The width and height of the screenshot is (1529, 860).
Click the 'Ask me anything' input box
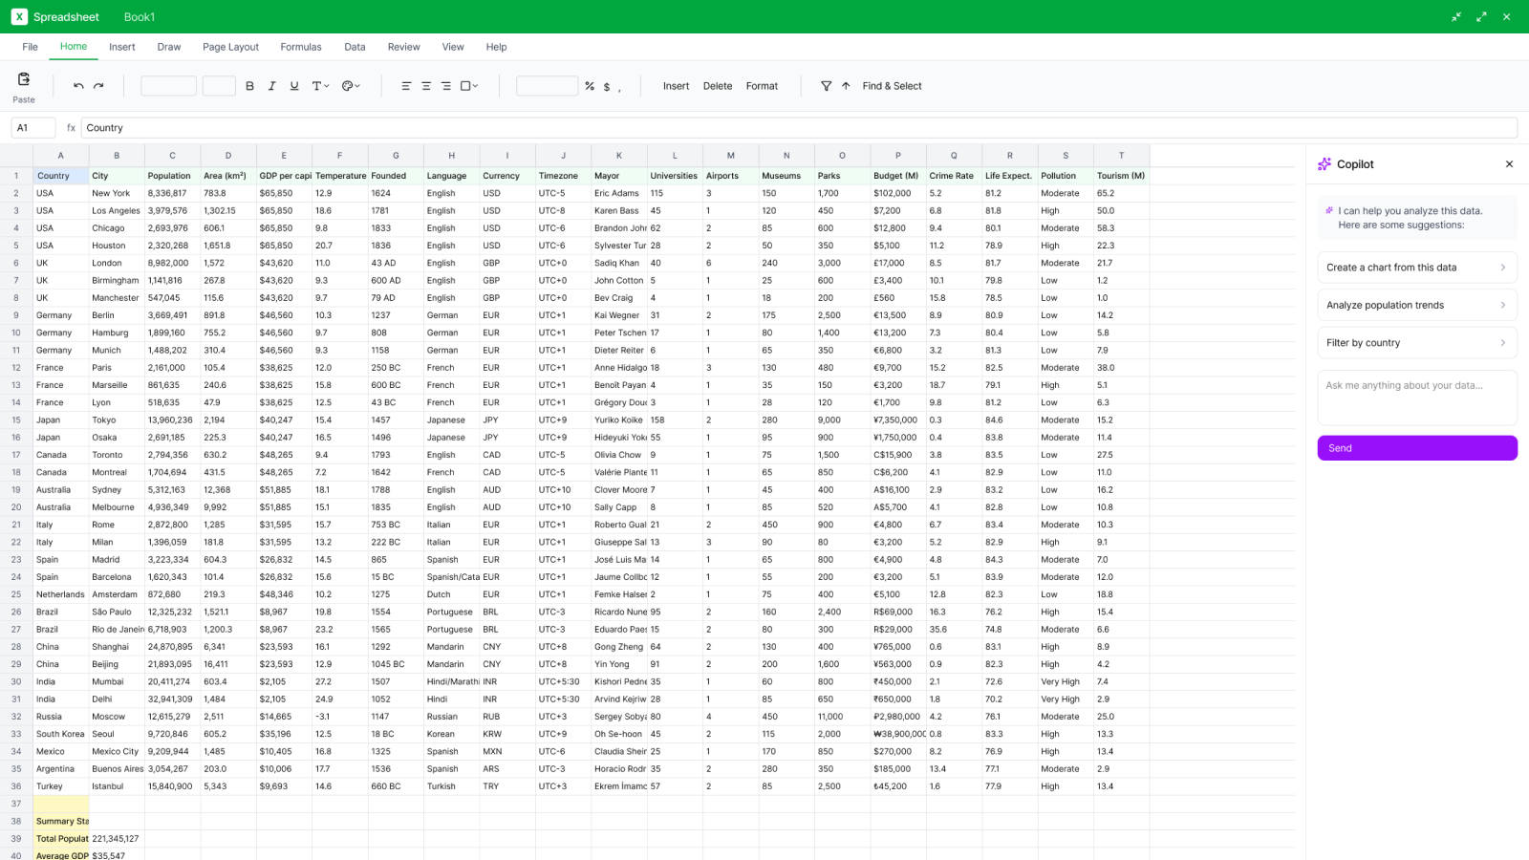tap(1416, 397)
